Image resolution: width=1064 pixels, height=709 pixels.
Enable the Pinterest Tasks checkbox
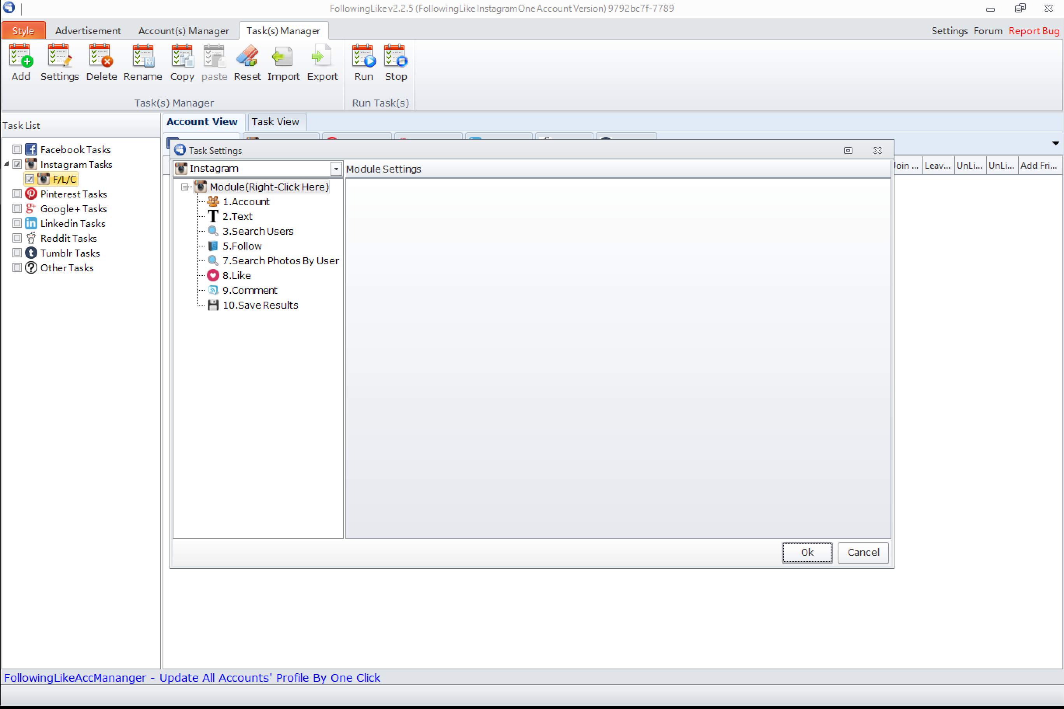pyautogui.click(x=17, y=194)
